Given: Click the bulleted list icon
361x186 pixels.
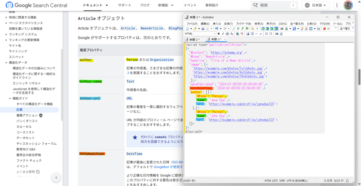Looking at the screenshot, I should [x=271, y=34].
